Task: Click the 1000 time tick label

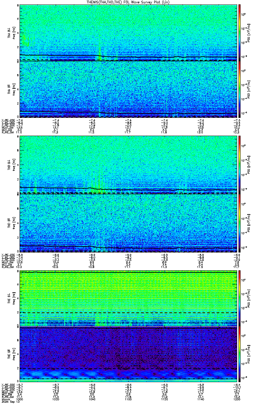Action: tap(20, 399)
